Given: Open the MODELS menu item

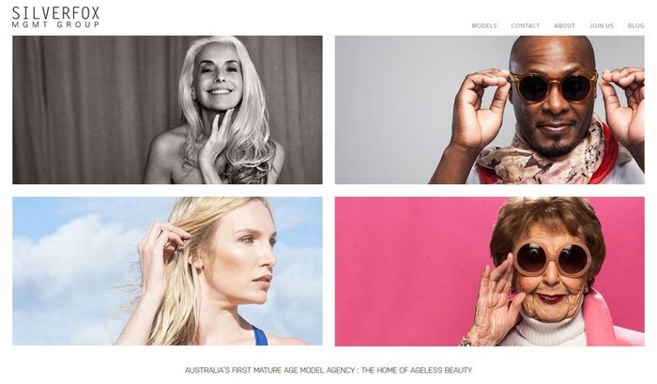Looking at the screenshot, I should (x=484, y=25).
